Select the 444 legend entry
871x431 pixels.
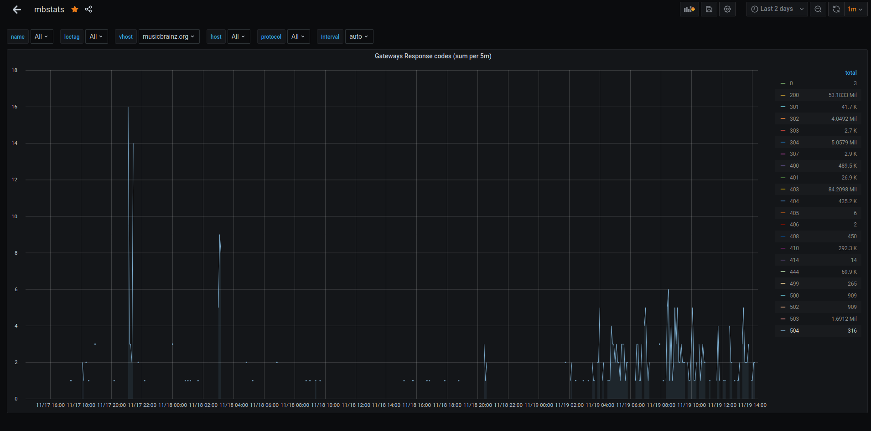click(794, 272)
